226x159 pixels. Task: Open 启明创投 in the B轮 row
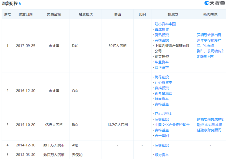coord(162,119)
